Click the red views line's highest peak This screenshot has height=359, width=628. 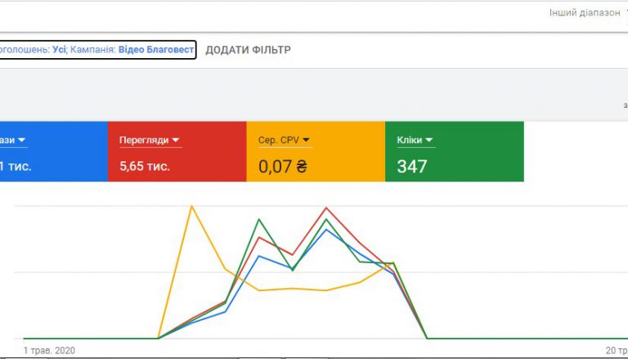pos(326,208)
